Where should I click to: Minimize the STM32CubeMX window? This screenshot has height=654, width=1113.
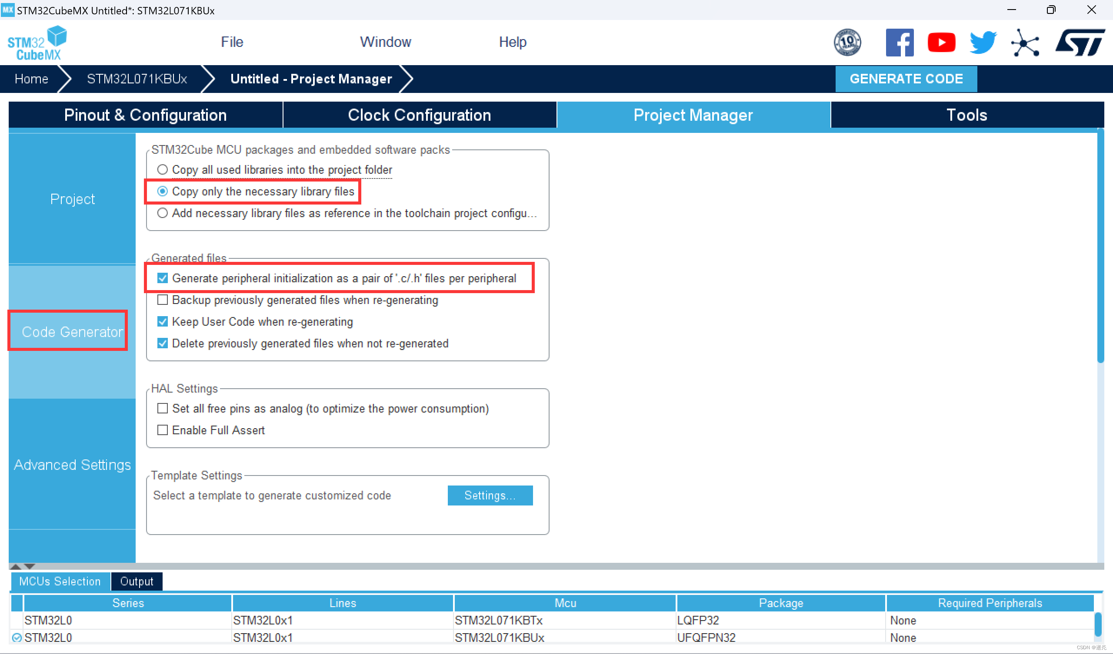coord(1011,10)
